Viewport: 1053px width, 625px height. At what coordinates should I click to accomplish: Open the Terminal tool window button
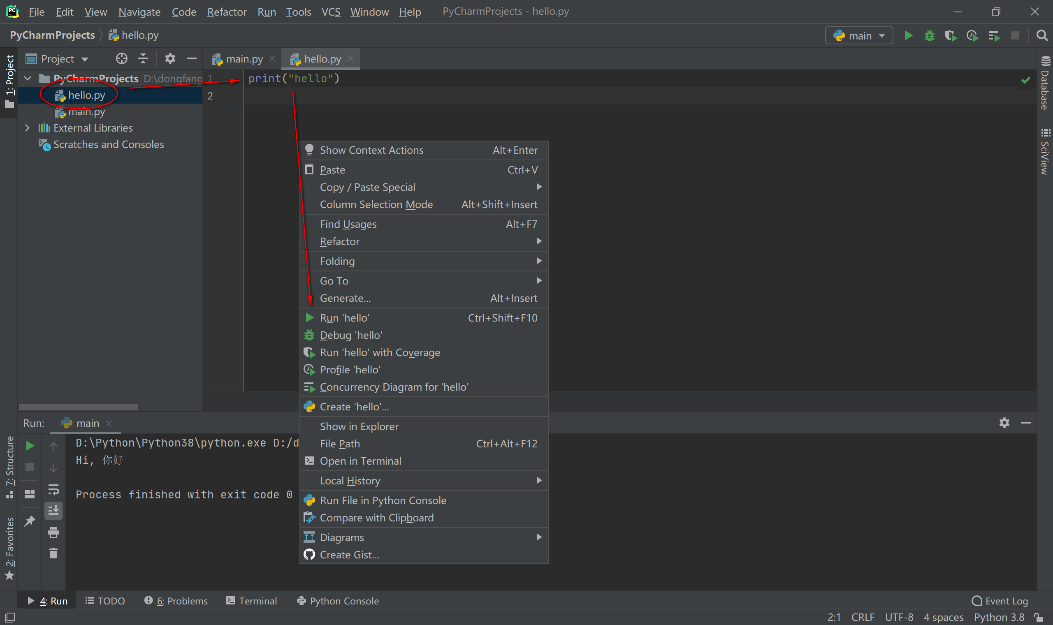coord(251,601)
